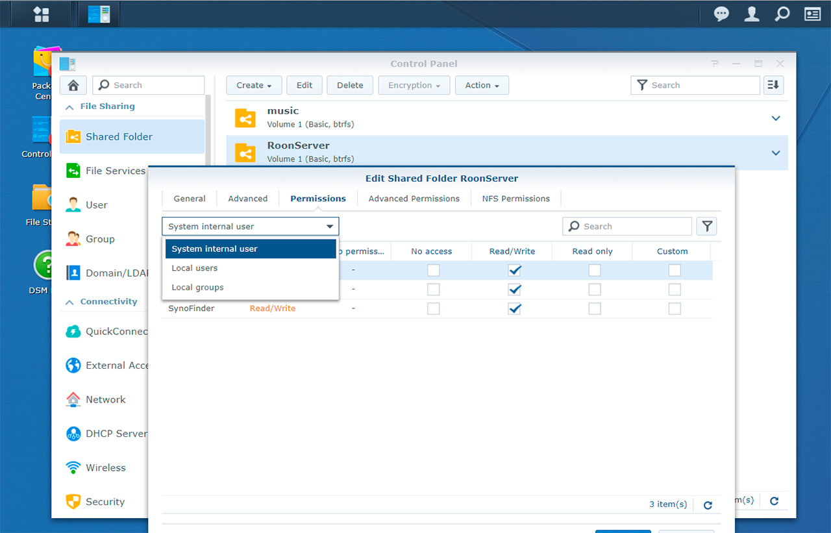Click the sidebar search field
Screen dimensions: 831x533
coord(149,85)
